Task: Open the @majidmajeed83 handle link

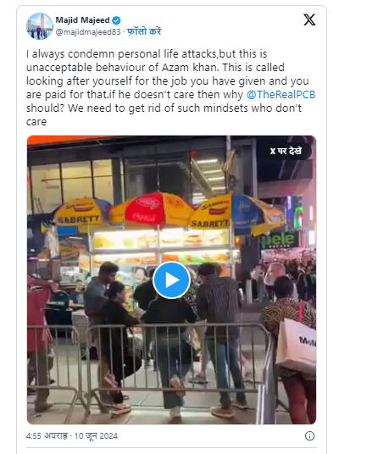Action: 88,32
